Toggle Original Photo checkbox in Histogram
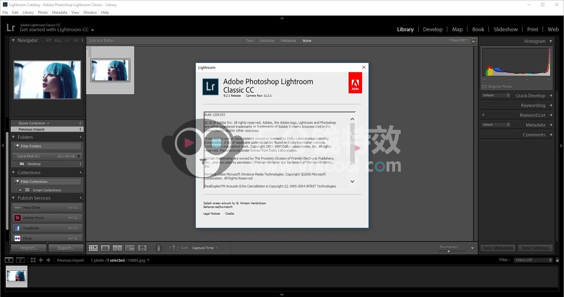The height and width of the screenshot is (297, 564). click(485, 86)
